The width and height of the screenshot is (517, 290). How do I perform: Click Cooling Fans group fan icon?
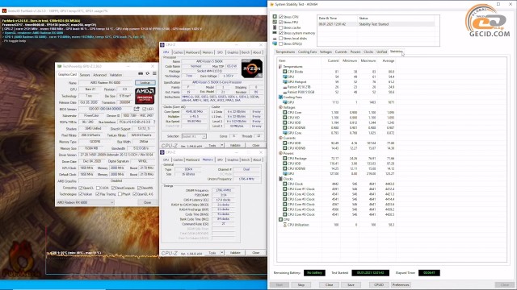(280, 97)
